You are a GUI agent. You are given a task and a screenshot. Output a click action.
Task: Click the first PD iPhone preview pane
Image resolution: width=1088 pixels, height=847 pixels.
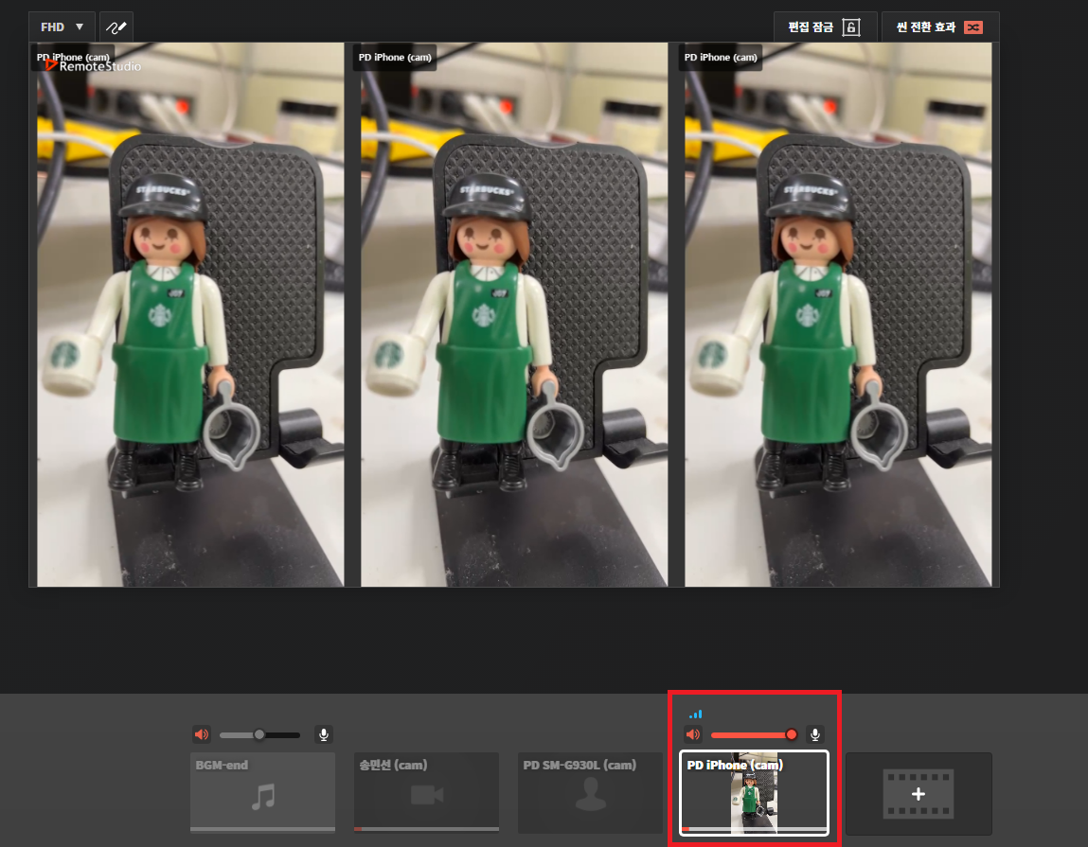click(x=190, y=314)
